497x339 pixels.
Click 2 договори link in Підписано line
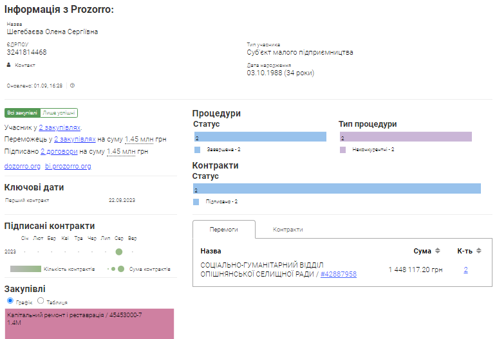59,151
